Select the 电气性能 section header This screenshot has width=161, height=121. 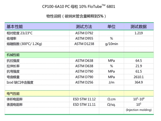point(13,93)
